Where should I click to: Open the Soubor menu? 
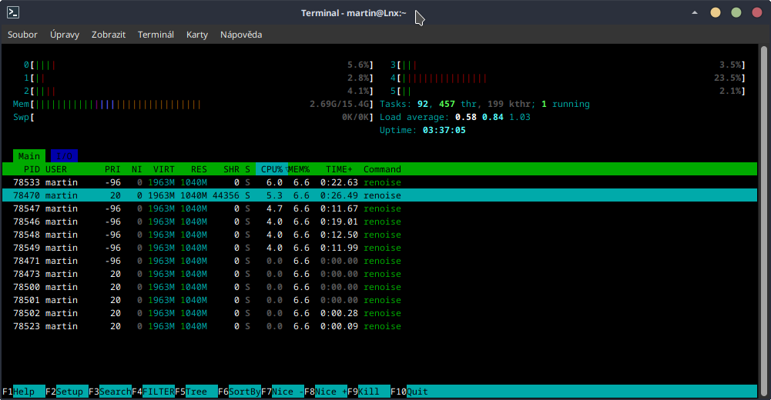(22, 35)
